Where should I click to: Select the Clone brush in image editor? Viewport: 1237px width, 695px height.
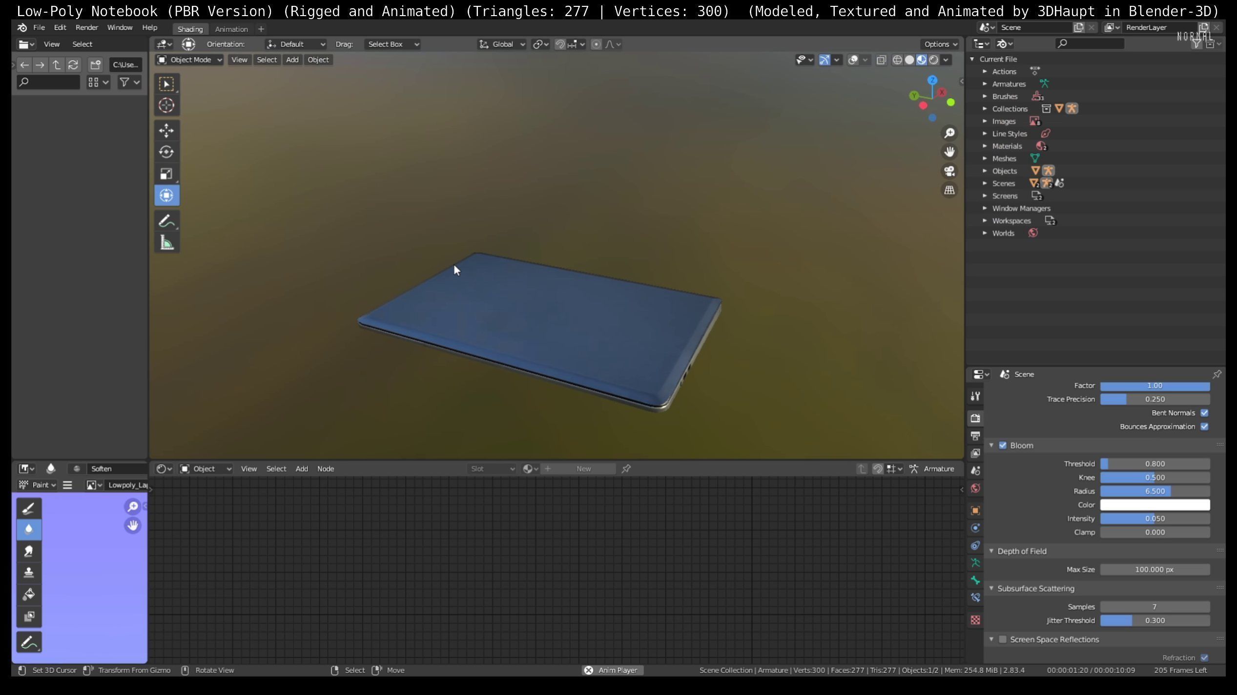pos(29,573)
